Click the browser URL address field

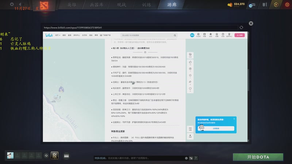coord(140,28)
